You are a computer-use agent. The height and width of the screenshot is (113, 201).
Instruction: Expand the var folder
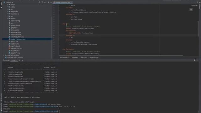(x=7, y=16)
